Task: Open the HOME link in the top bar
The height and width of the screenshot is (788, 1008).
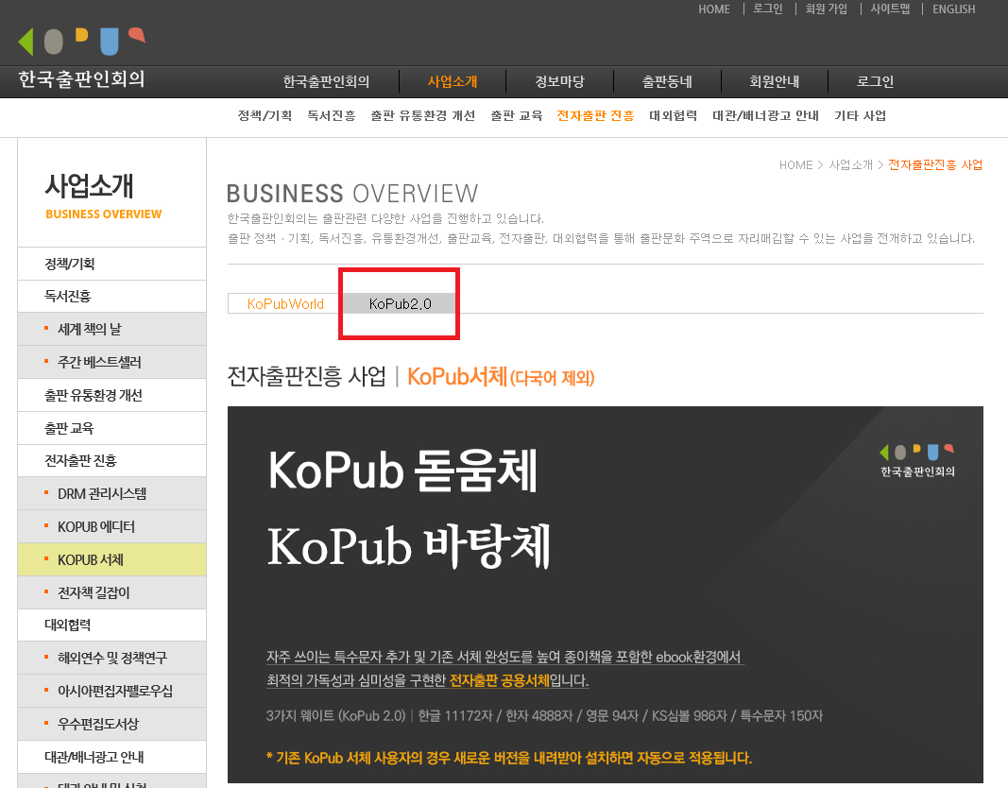Action: point(714,9)
